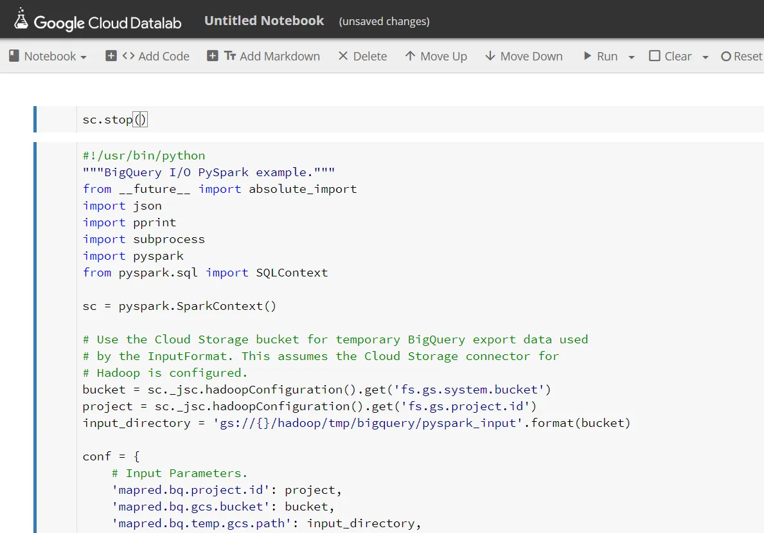
Task: Click the 'import pyspark' line in code
Action: [x=133, y=256]
